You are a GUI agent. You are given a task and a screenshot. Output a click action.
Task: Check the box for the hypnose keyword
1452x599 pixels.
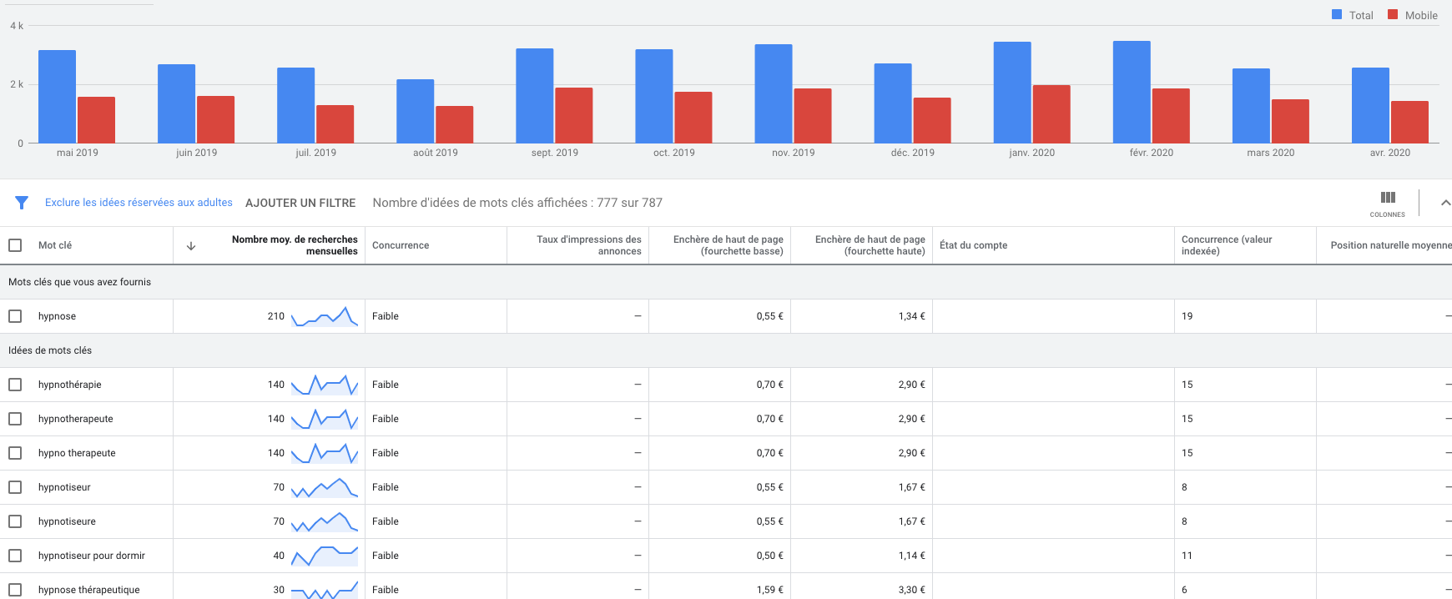(x=15, y=316)
